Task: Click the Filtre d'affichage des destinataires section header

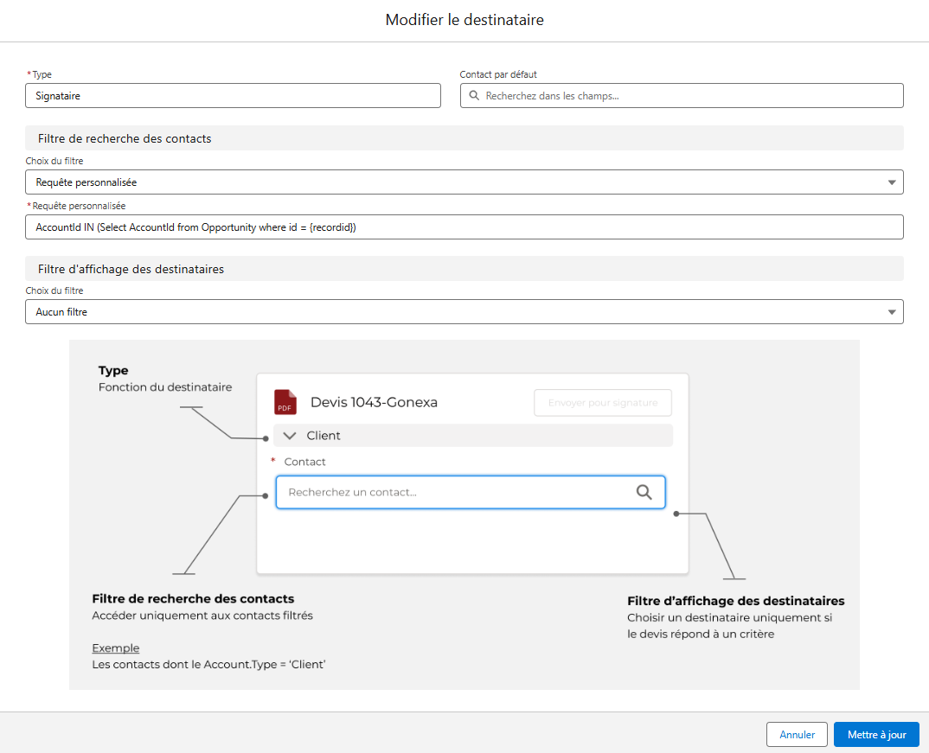Action: click(x=464, y=270)
